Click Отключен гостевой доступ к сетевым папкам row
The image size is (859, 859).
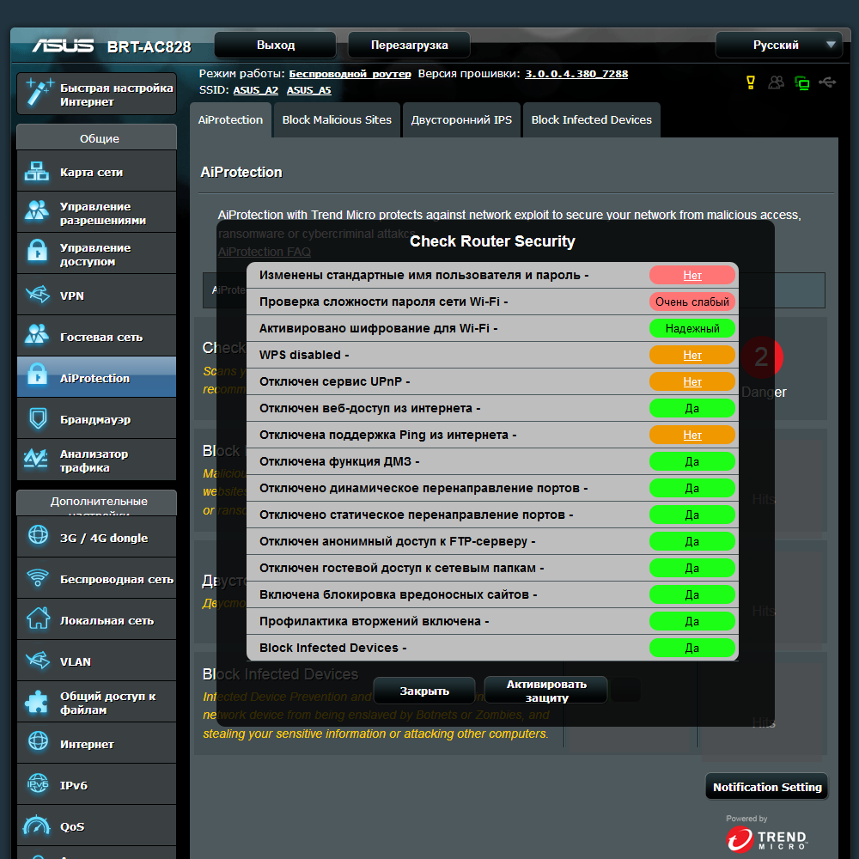[x=492, y=568]
